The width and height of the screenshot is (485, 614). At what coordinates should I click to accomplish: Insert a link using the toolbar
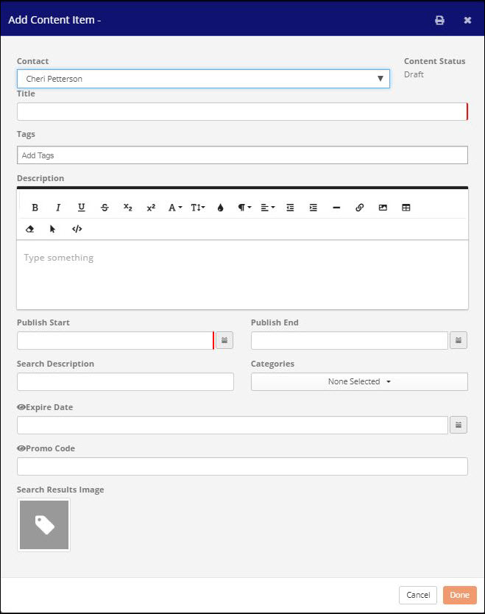coord(359,208)
